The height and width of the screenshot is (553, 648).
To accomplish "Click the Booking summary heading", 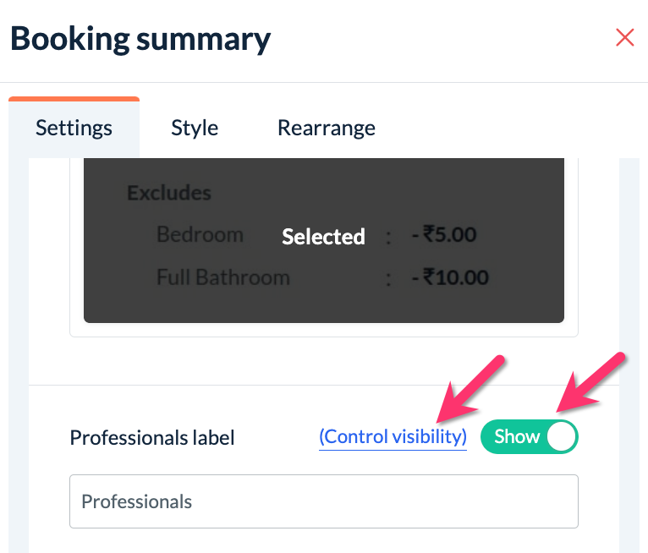I will [140, 39].
